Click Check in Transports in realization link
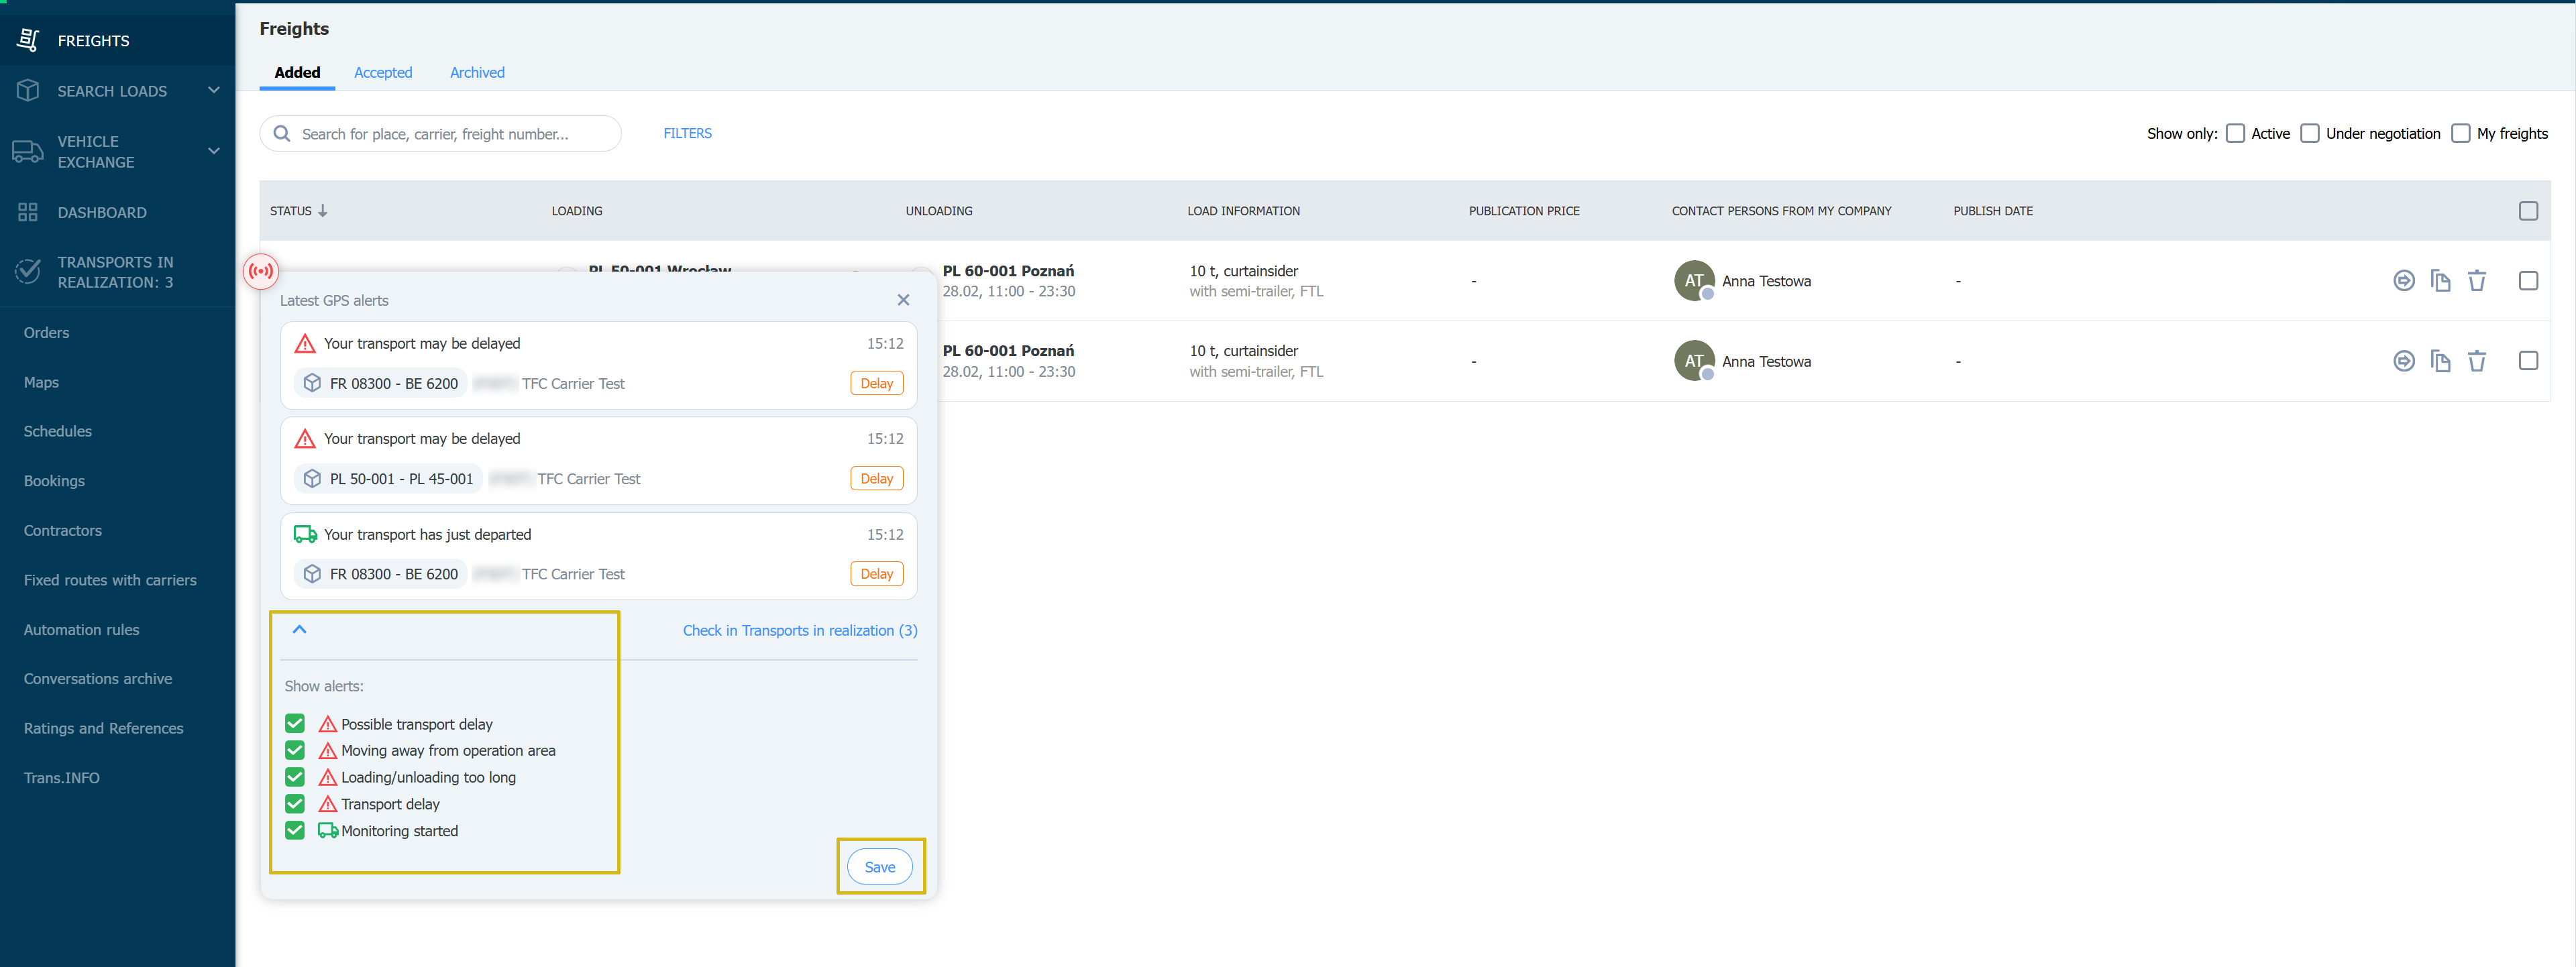 [x=800, y=630]
